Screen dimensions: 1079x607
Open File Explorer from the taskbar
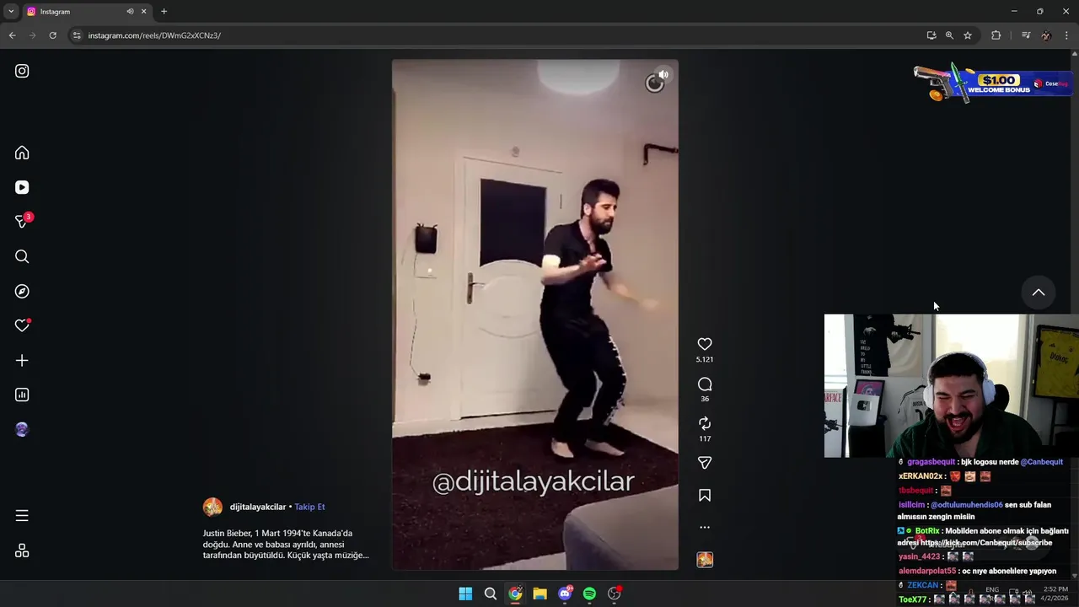(539, 594)
